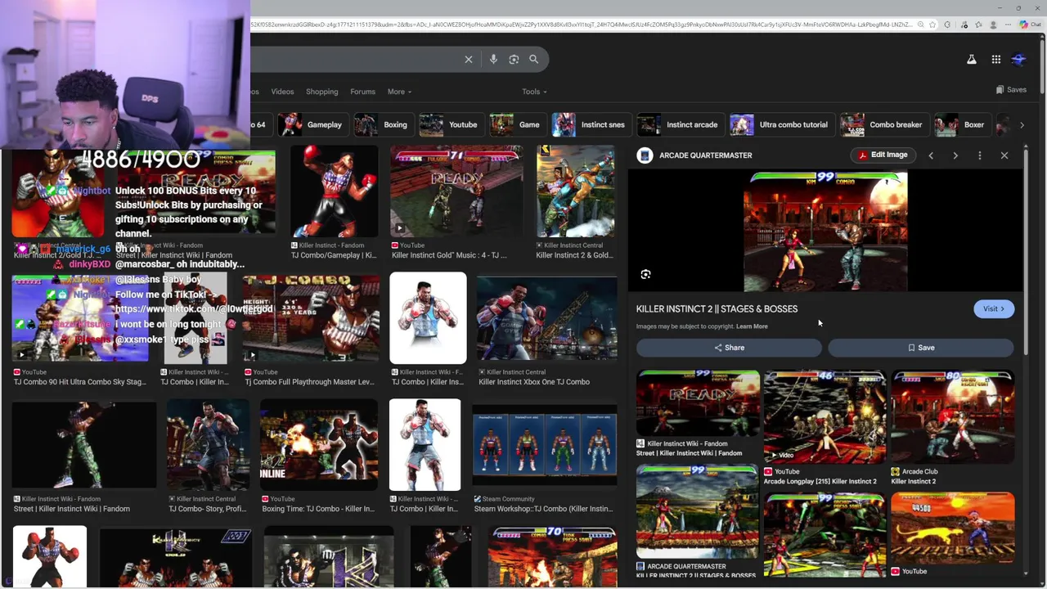
Task: Open the large Killer Instinct 2 preview image
Action: click(x=825, y=232)
